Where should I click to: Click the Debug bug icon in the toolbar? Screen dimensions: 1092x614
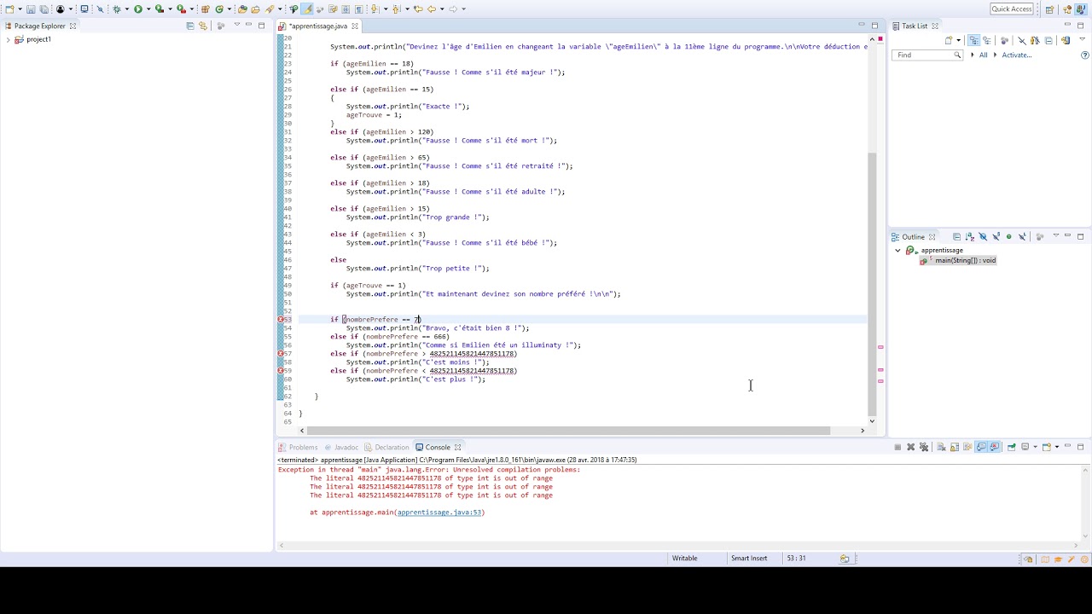117,9
